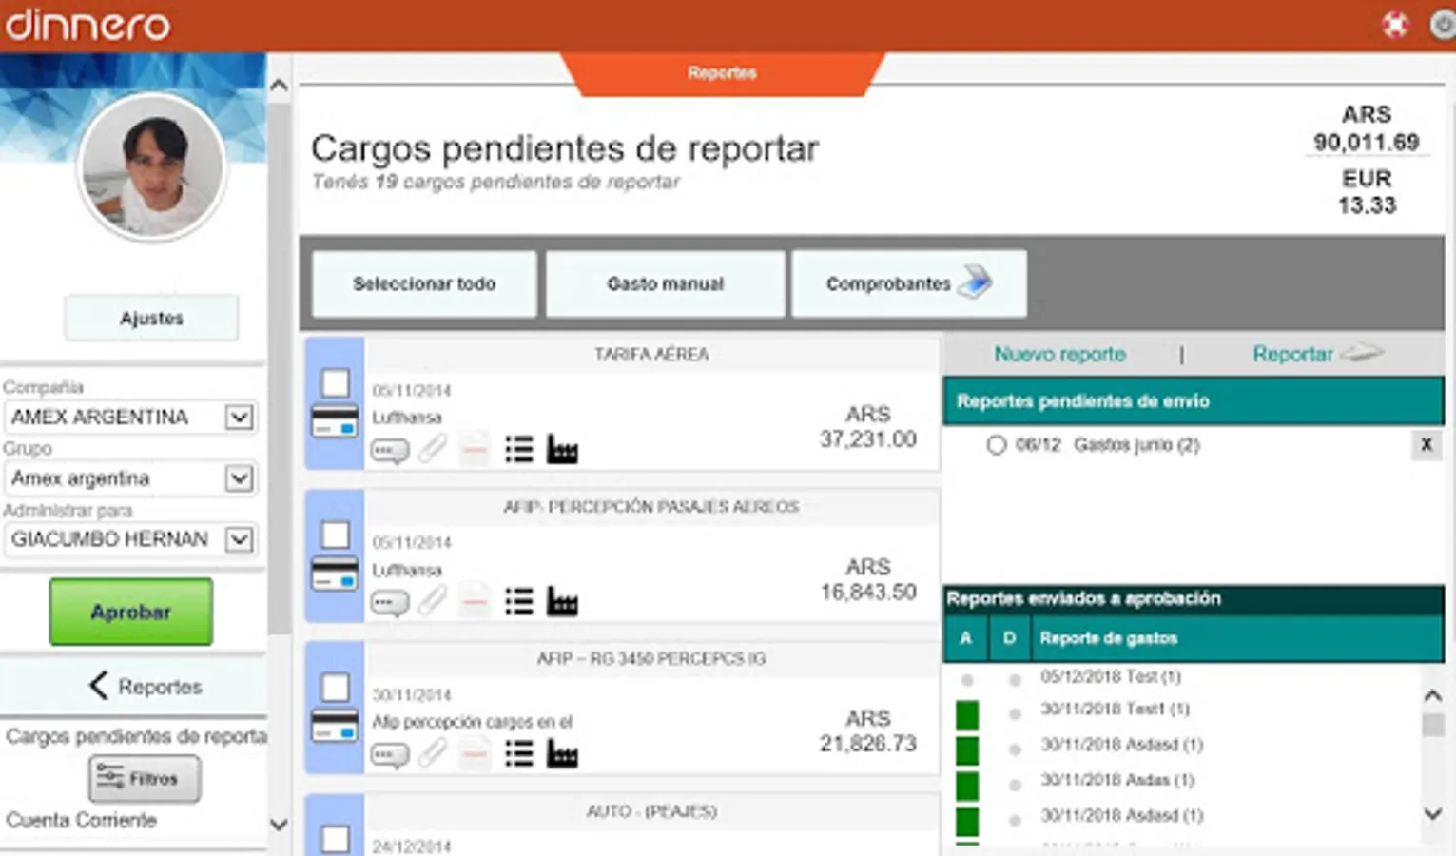Click the Seleccionar todo button
The width and height of the screenshot is (1456, 856).
(424, 283)
